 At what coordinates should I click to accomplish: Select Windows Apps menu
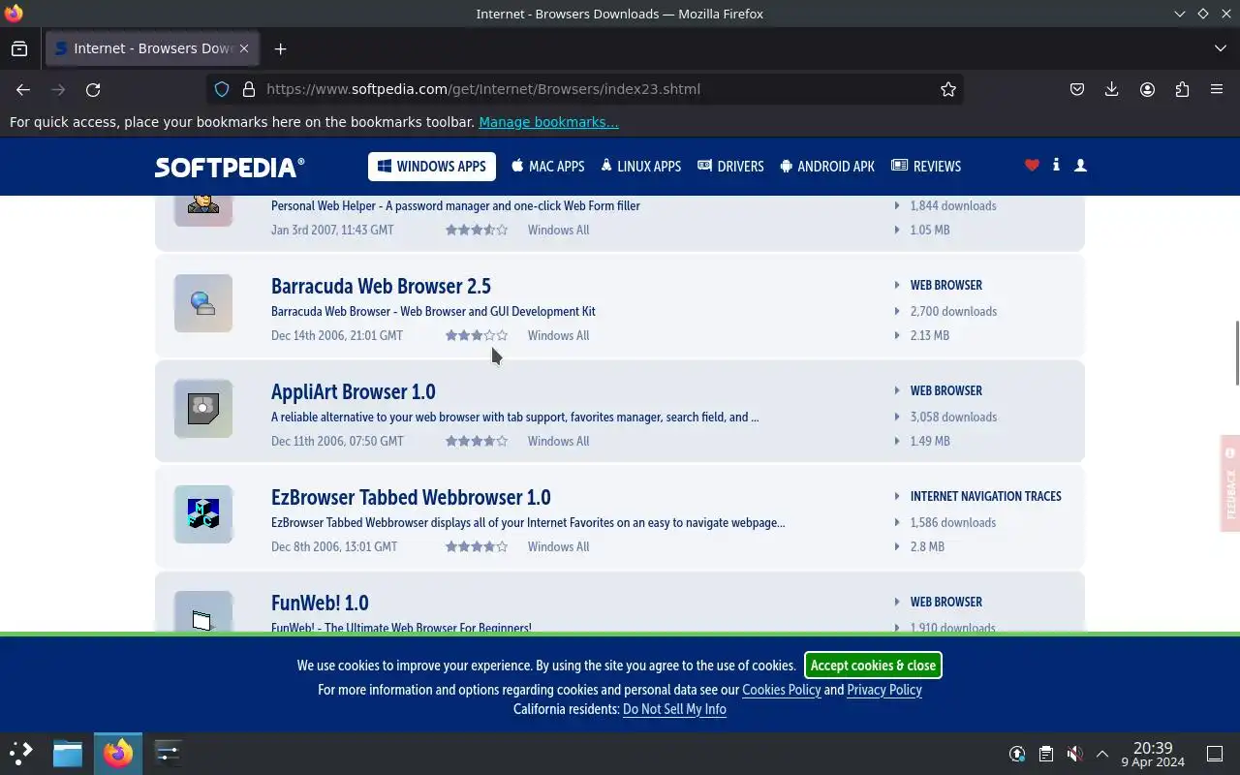(432, 167)
